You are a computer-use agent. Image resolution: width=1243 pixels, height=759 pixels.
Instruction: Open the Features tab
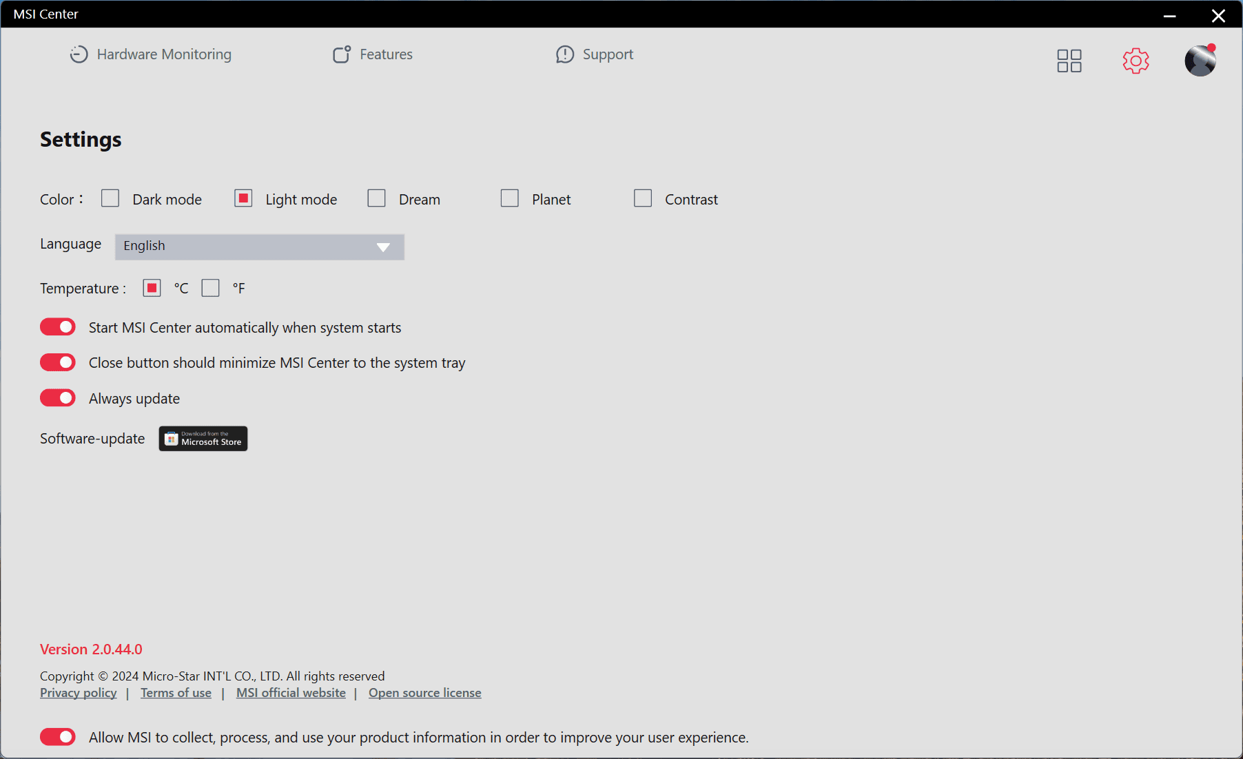373,54
